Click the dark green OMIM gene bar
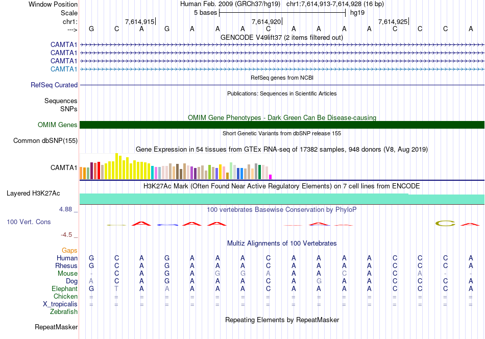 [x=282, y=125]
